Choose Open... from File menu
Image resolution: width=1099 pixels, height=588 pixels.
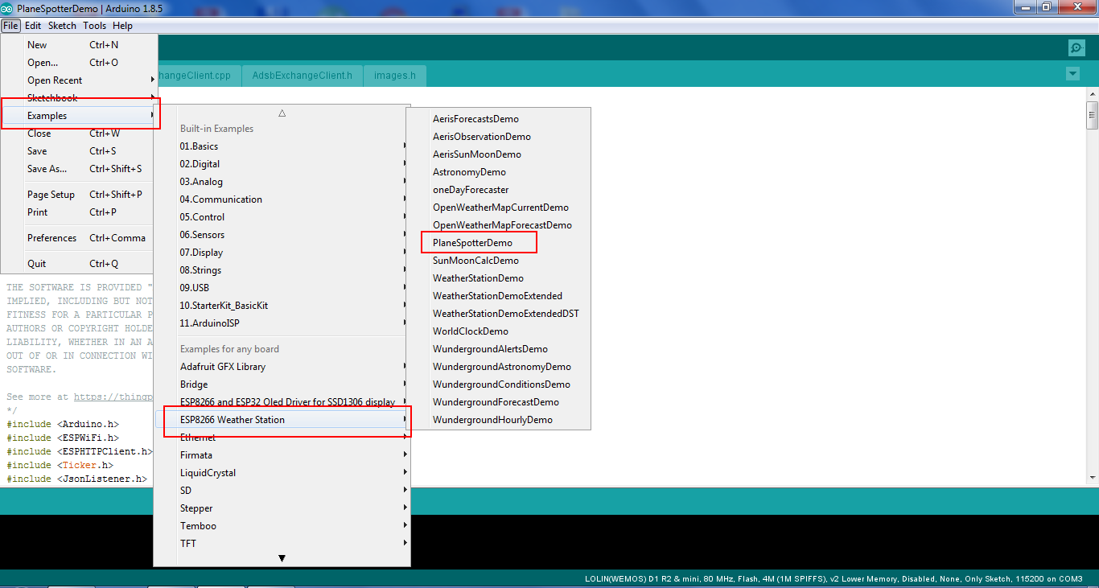pos(80,63)
